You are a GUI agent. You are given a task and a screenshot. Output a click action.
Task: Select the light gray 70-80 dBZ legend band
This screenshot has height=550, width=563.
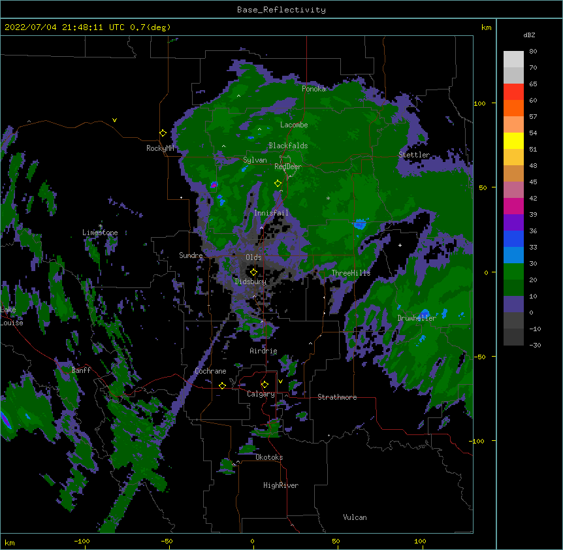513,59
